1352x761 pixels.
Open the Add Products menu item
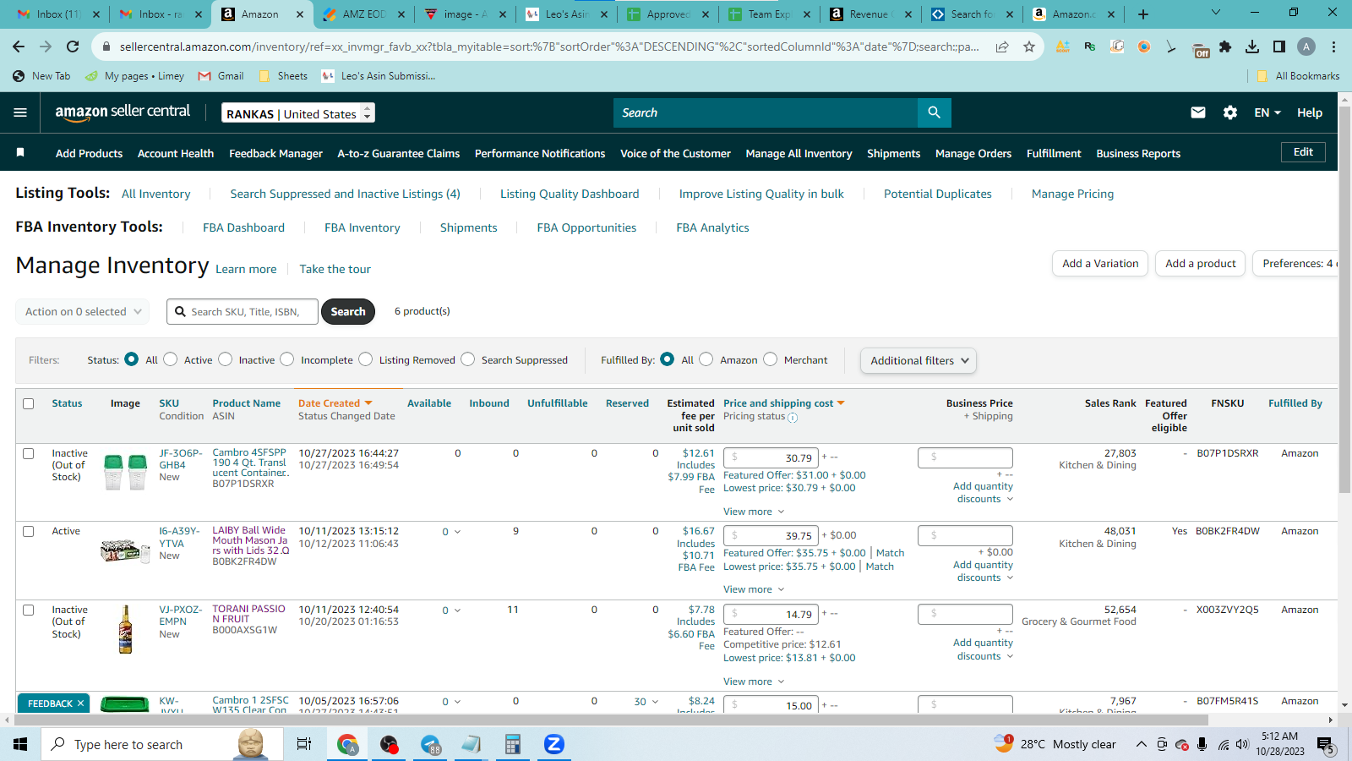point(89,153)
